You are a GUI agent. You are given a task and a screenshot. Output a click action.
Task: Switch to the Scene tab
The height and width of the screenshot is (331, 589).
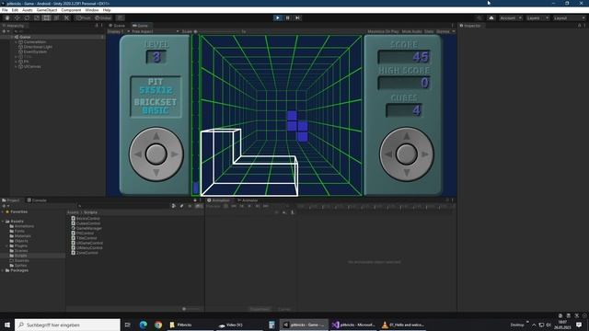[x=117, y=26]
